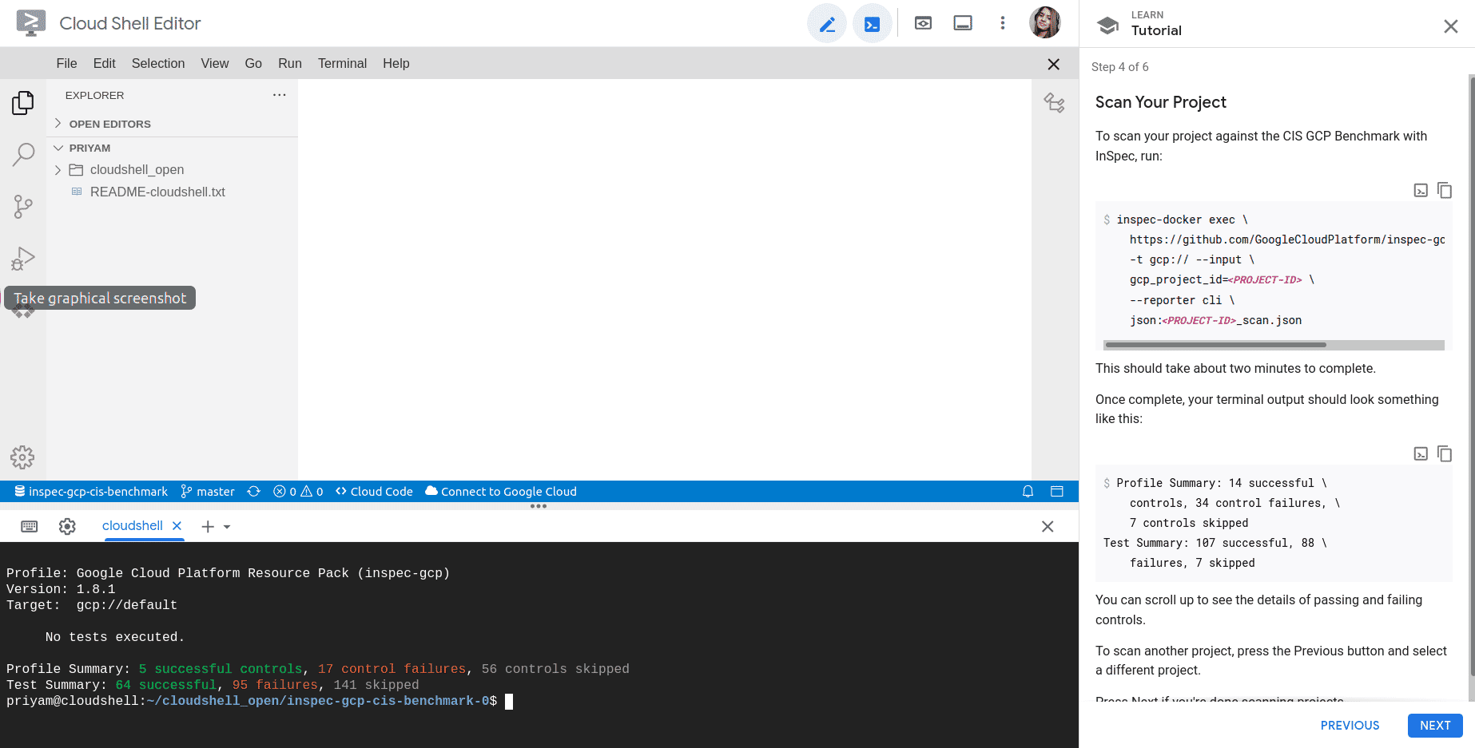Image resolution: width=1475 pixels, height=748 pixels.
Task: Open the File menu
Action: (66, 64)
